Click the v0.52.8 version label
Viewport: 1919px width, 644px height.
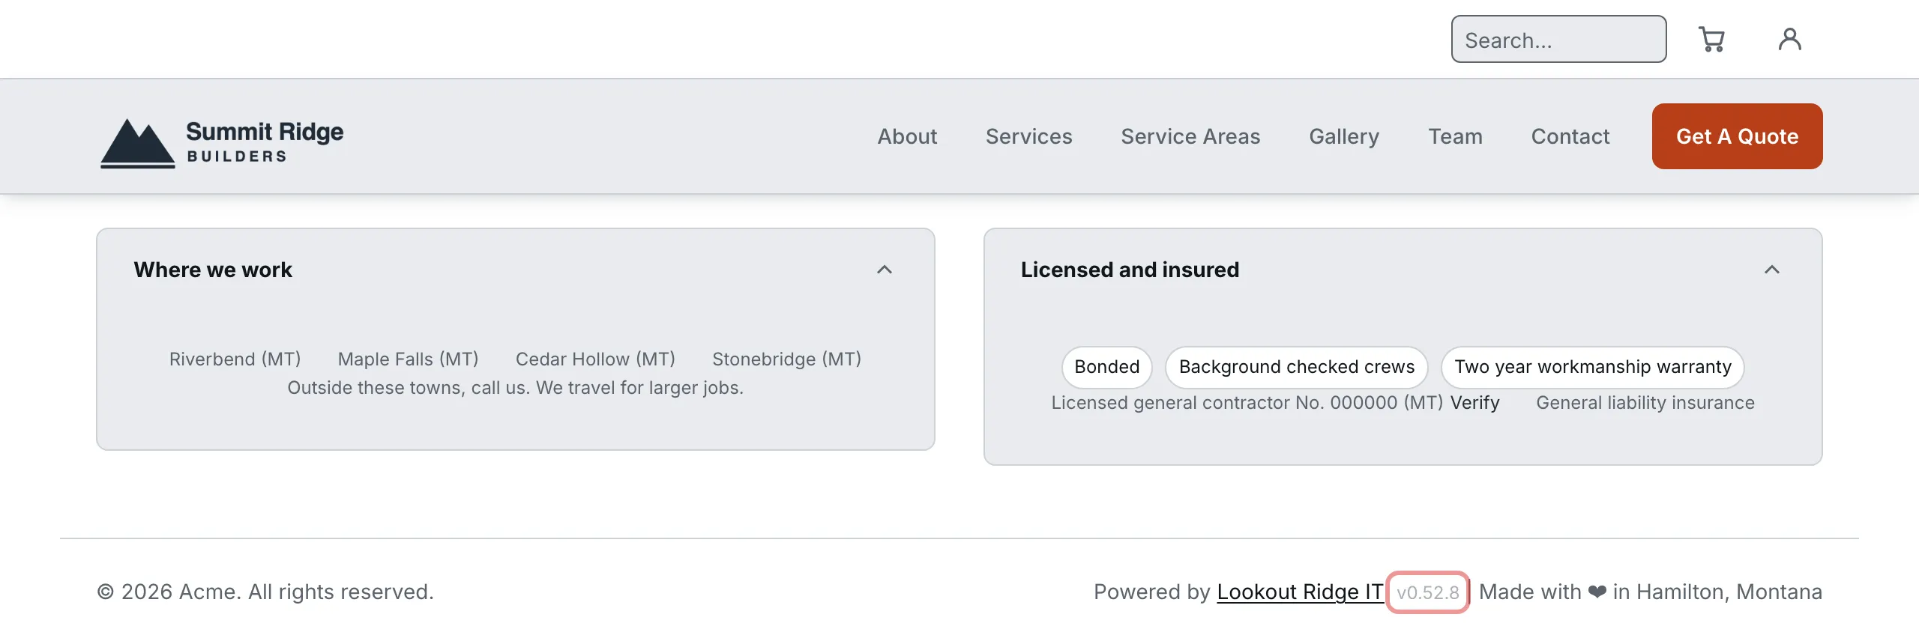coord(1427,592)
